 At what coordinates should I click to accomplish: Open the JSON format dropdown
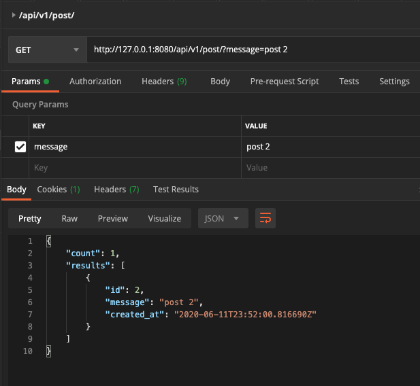[x=223, y=219]
